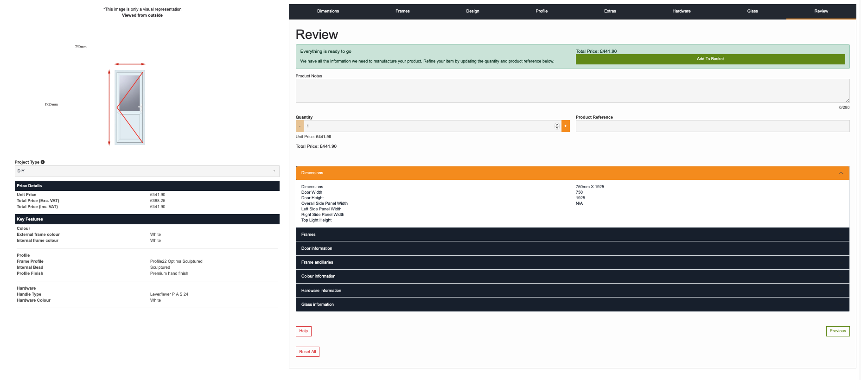Image resolution: width=861 pixels, height=380 pixels.
Task: Expand the Glass information section
Action: click(x=572, y=304)
